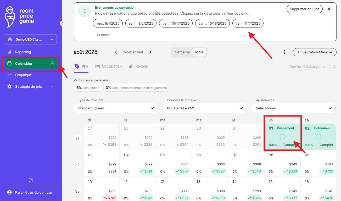Open the Demo USD City property dropdown

(31, 40)
